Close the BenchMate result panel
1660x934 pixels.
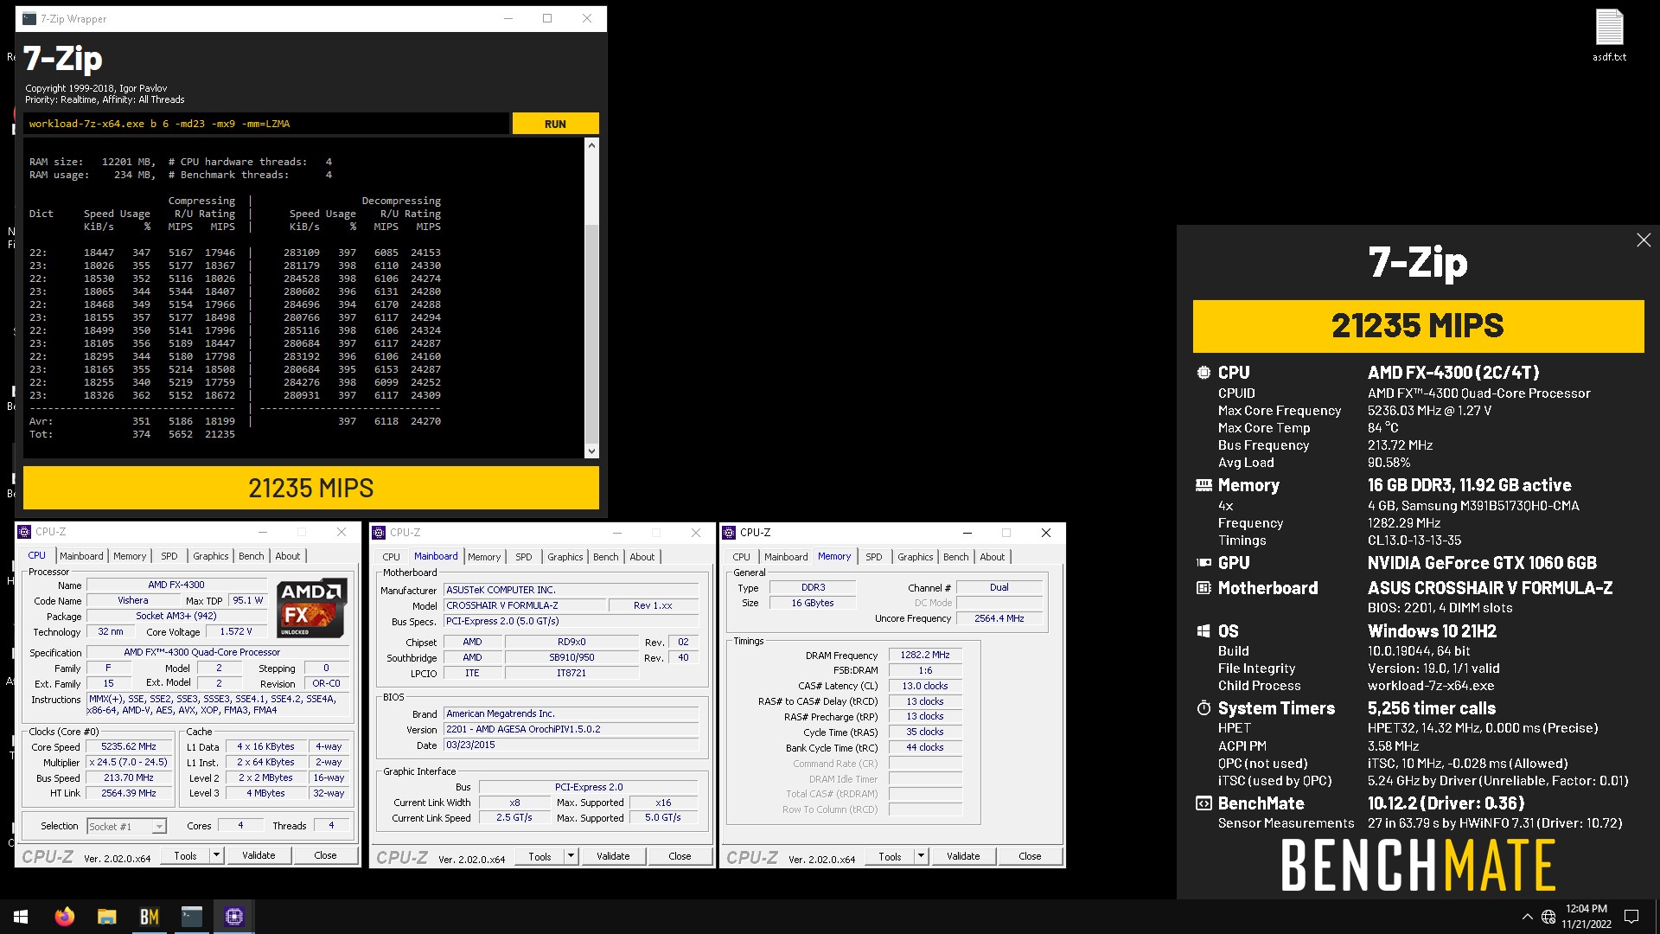pos(1644,240)
